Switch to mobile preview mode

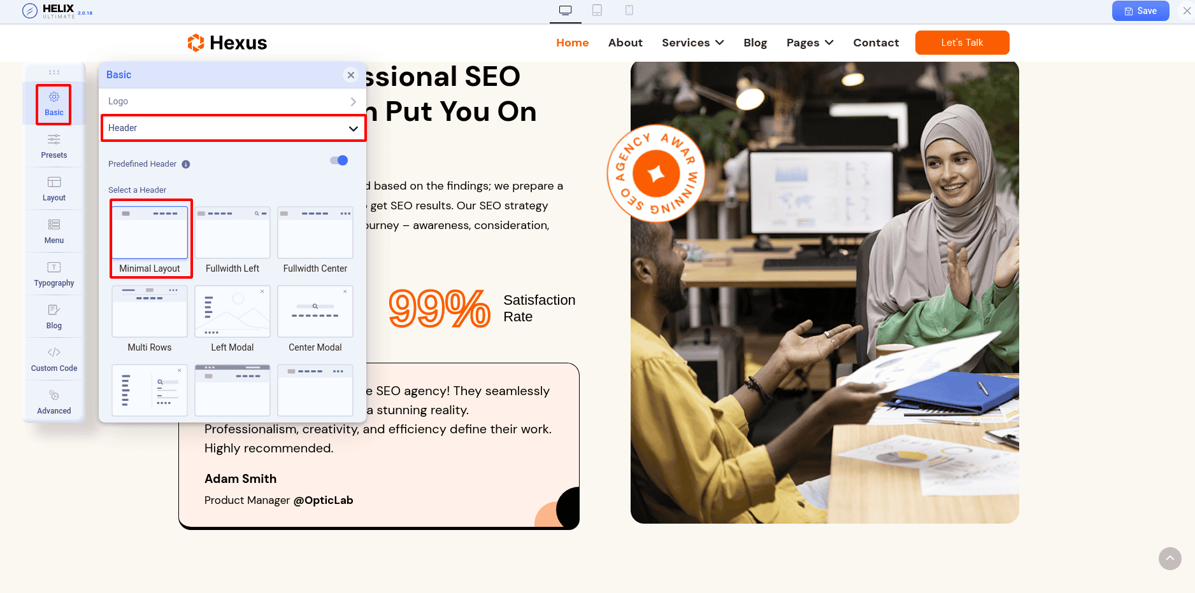click(629, 10)
